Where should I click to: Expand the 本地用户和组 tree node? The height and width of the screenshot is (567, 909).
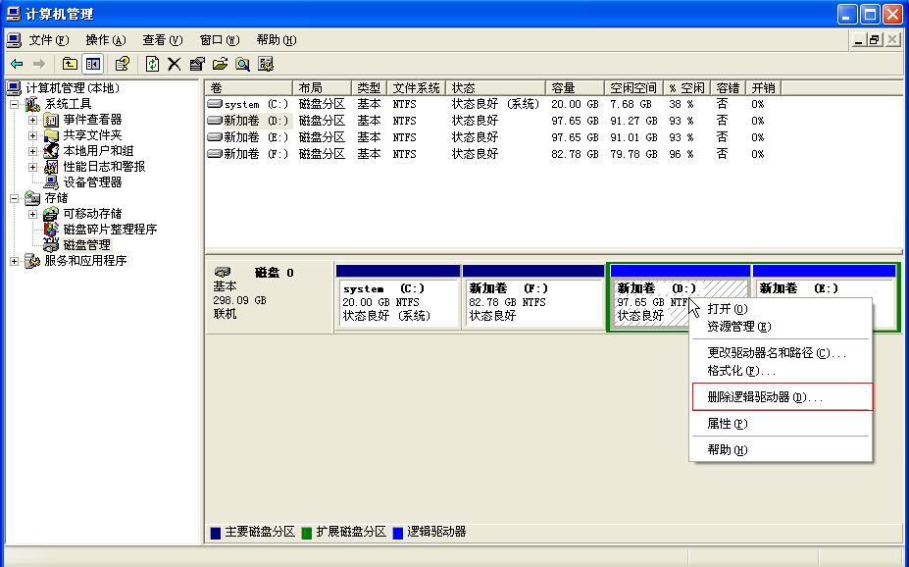[x=32, y=151]
